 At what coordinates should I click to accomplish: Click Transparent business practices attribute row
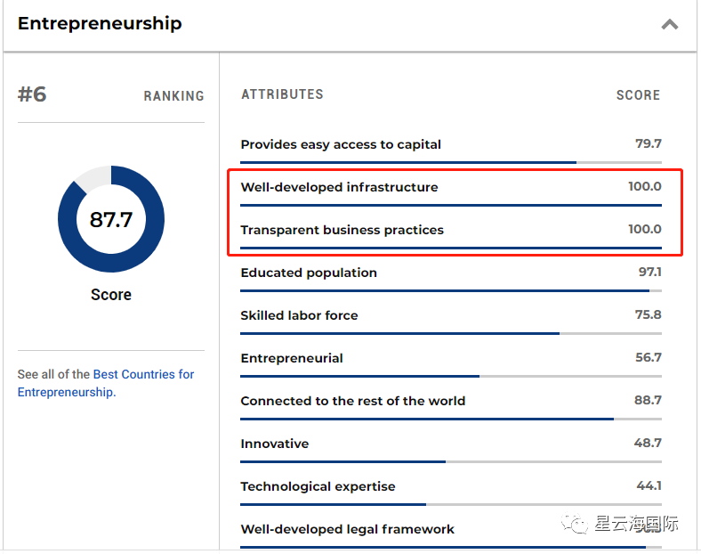pyautogui.click(x=342, y=230)
